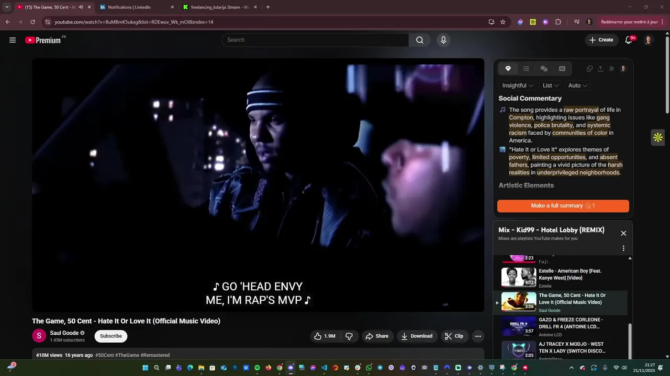The height and width of the screenshot is (376, 670).
Task: Like the video with thumbs up
Action: 325,336
